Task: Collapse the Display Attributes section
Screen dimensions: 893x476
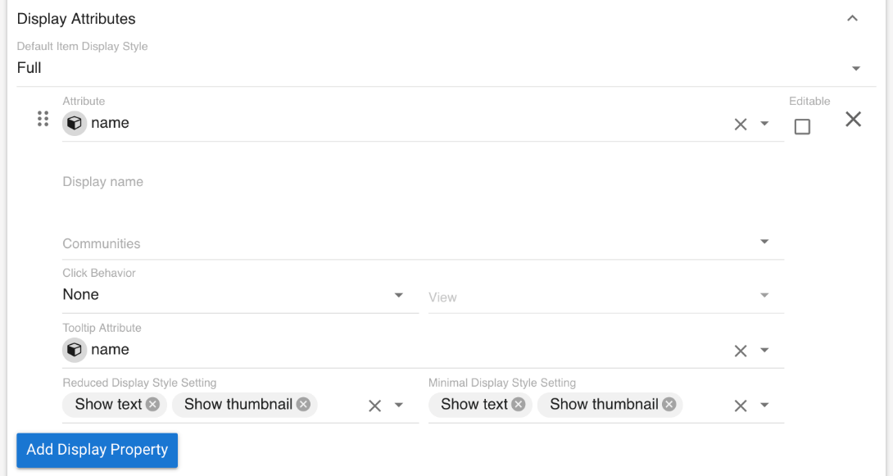Action: (x=852, y=18)
